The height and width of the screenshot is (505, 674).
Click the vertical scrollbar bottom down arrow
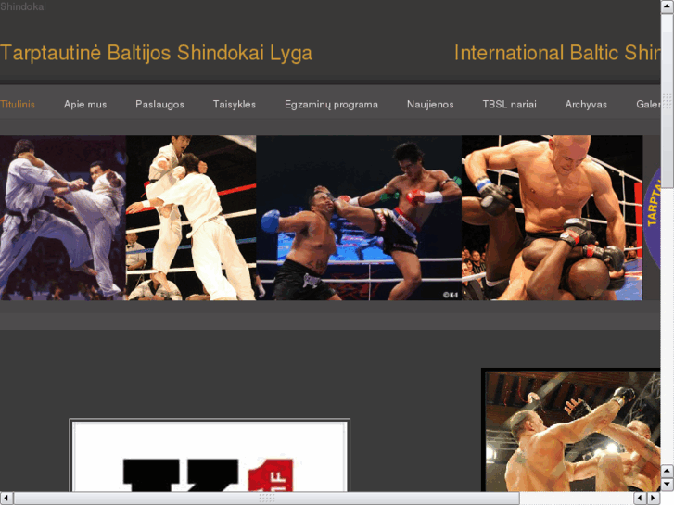pos(668,486)
